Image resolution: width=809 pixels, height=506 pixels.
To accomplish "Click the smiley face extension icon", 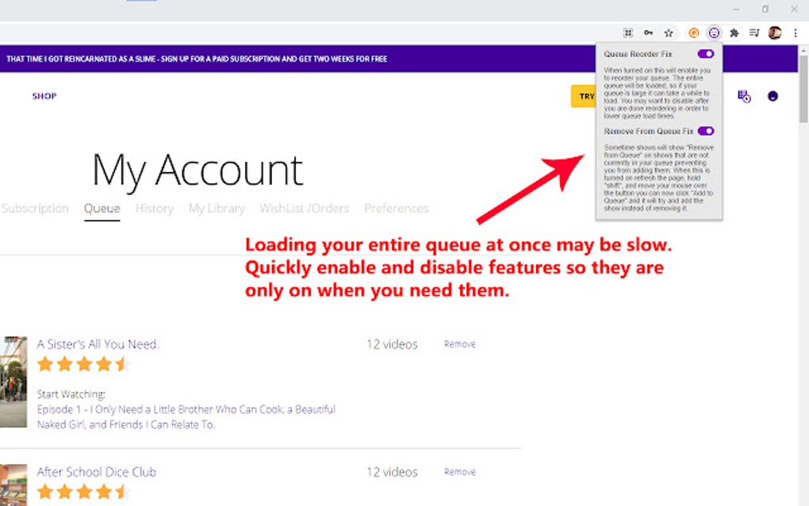I will [714, 33].
